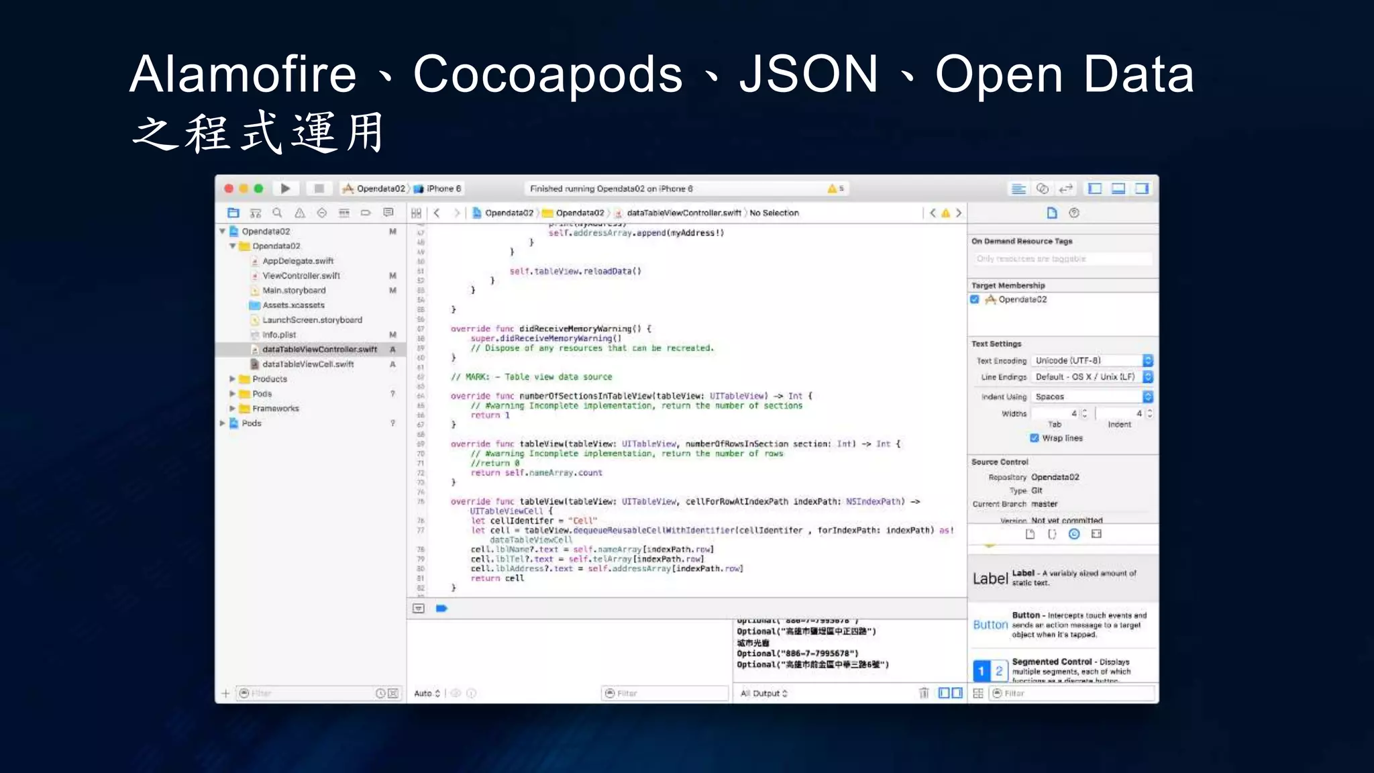Stop the running app
1374x773 pixels.
(319, 189)
